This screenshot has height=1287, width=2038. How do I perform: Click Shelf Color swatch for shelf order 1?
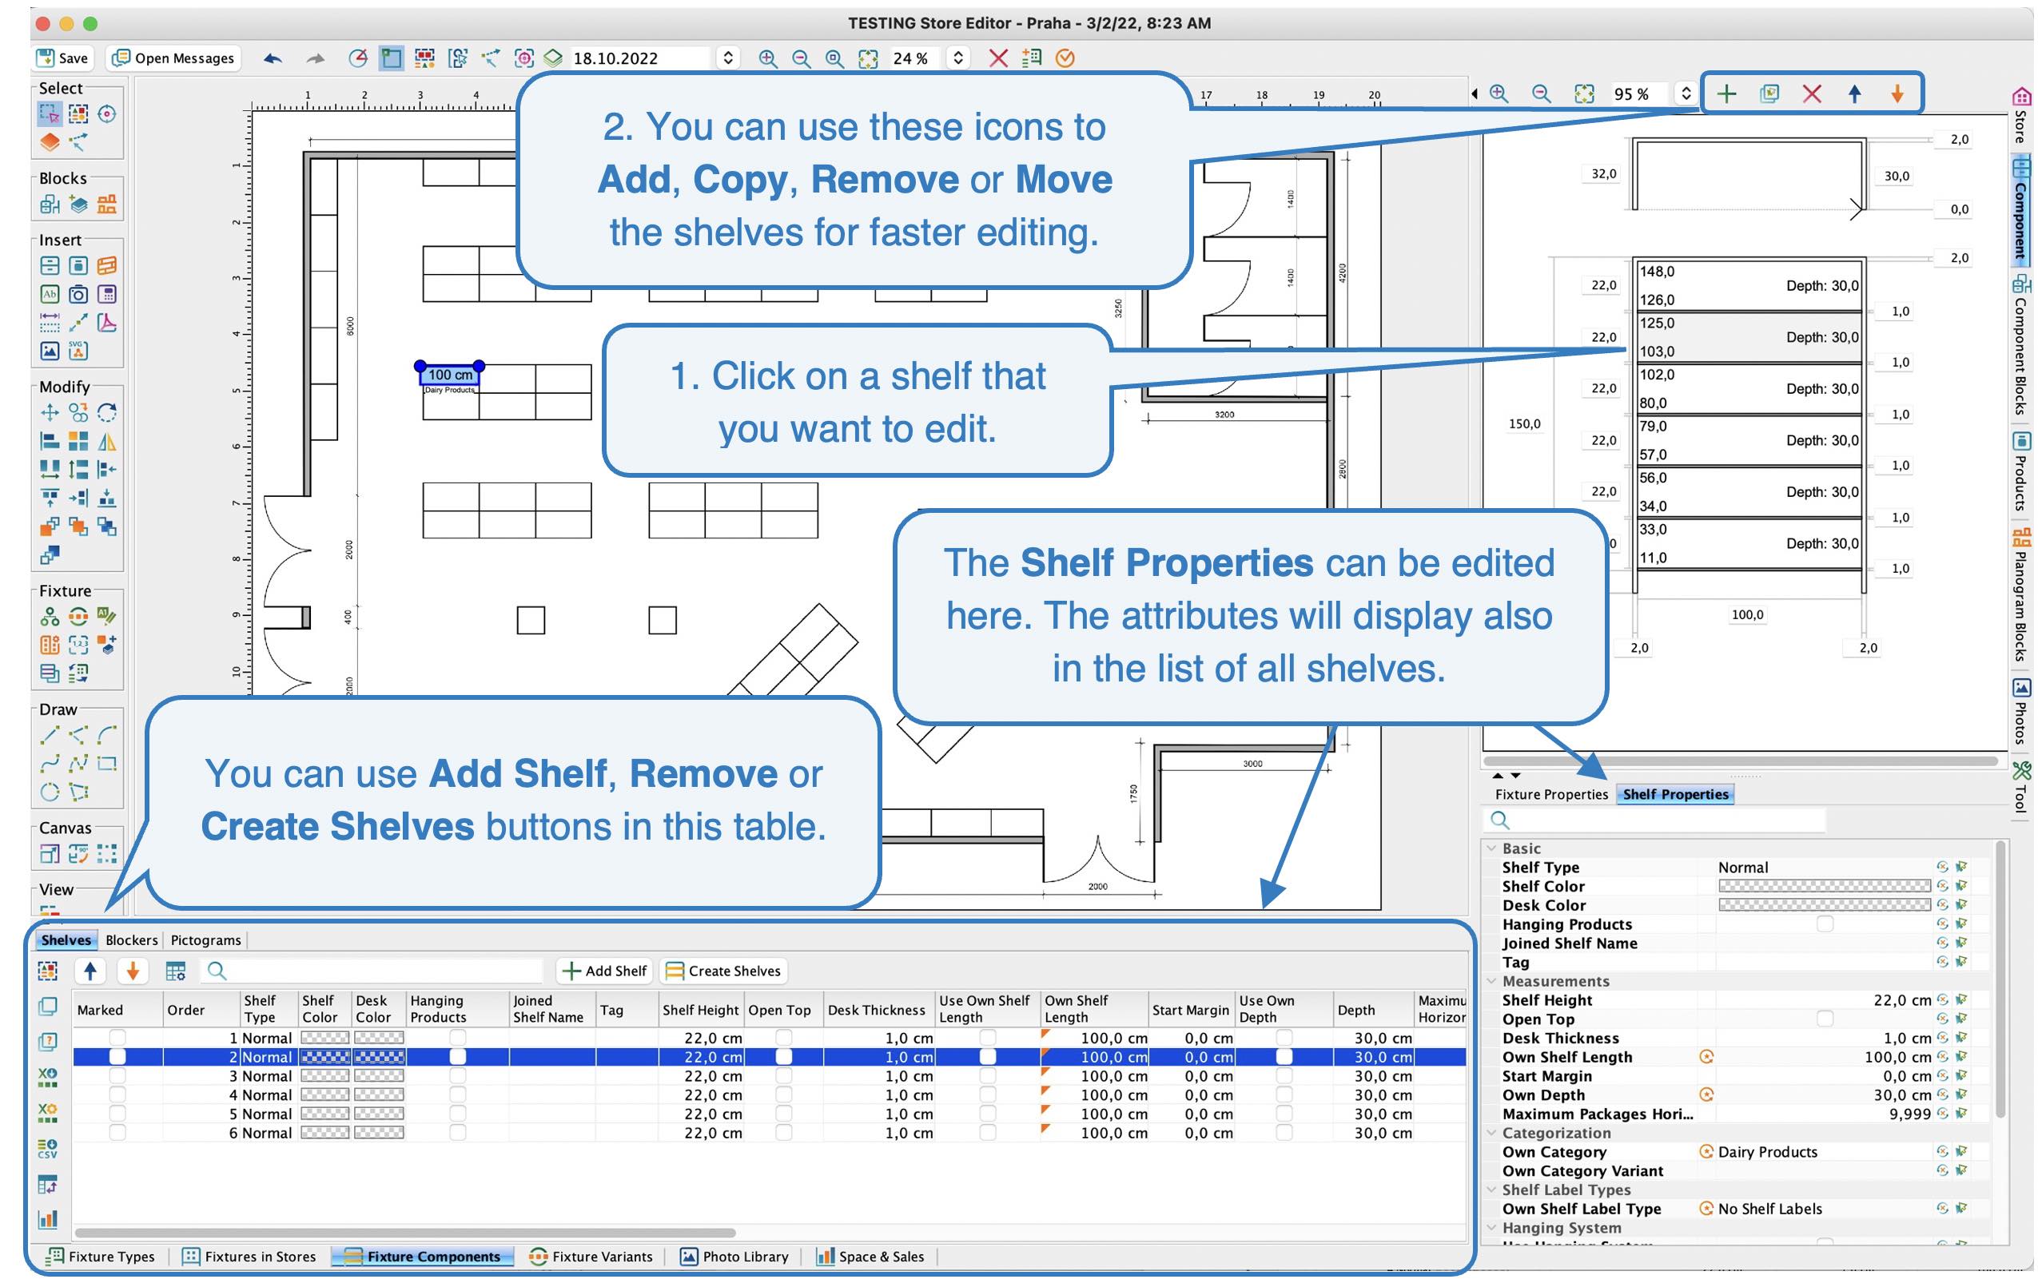tap(325, 1038)
